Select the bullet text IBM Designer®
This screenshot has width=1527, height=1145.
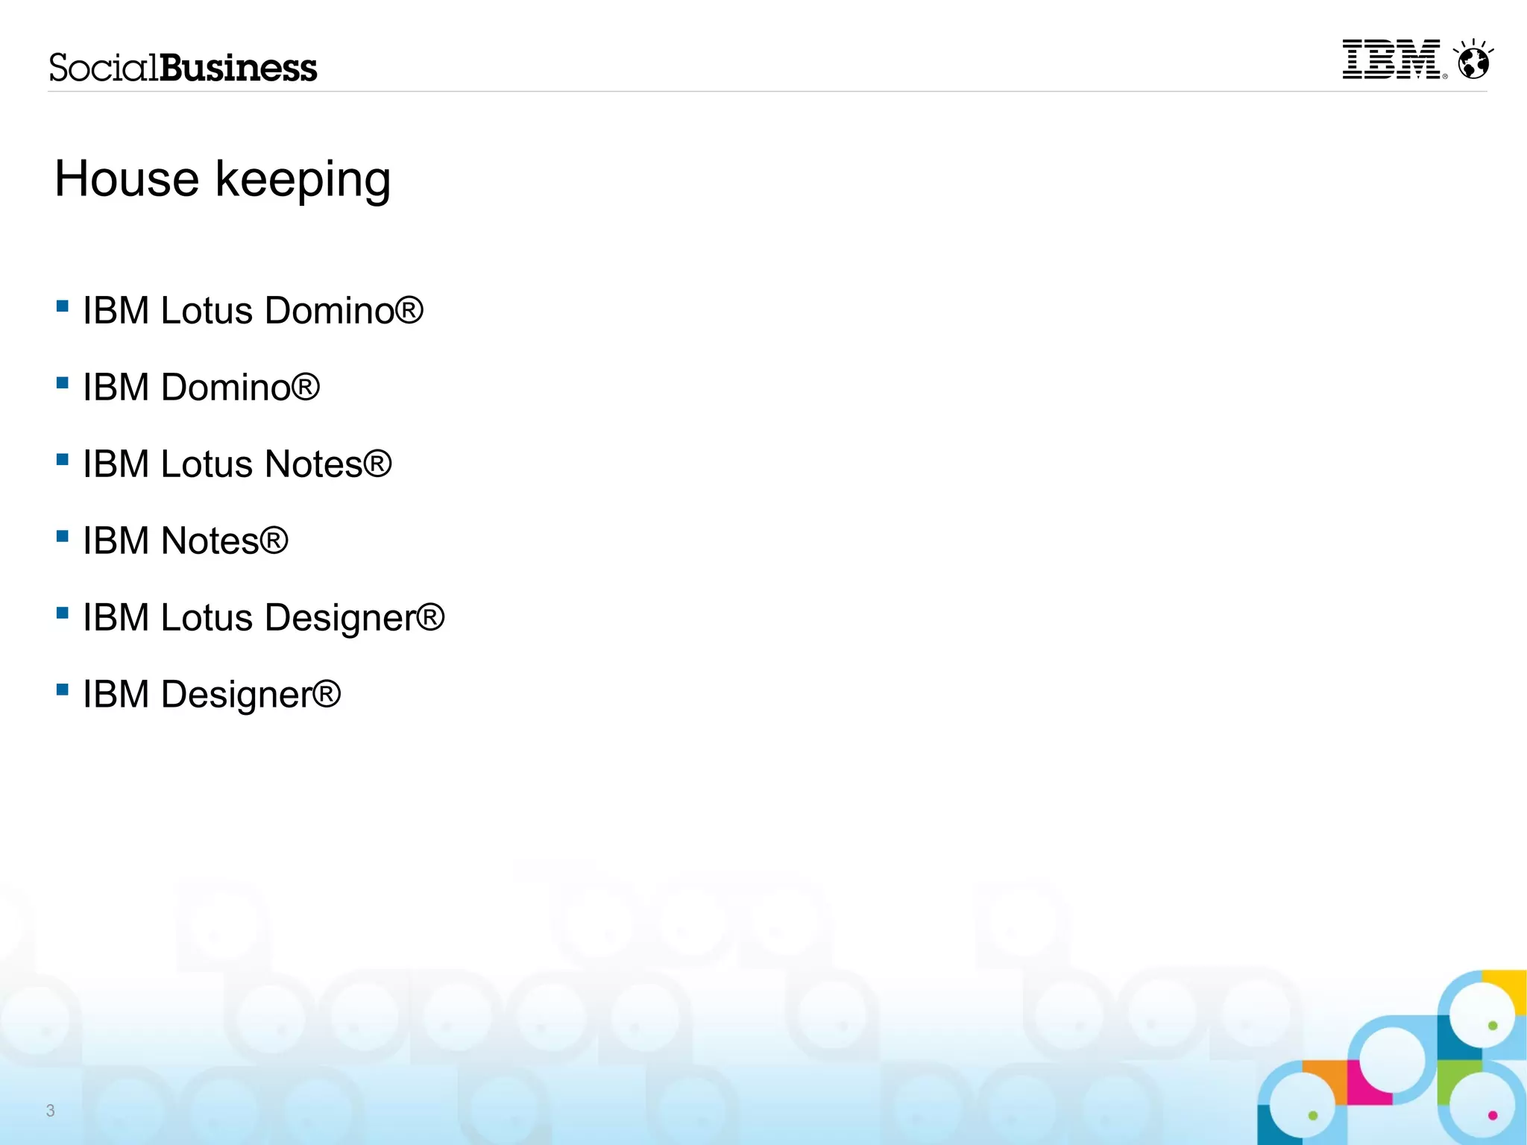click(x=212, y=695)
